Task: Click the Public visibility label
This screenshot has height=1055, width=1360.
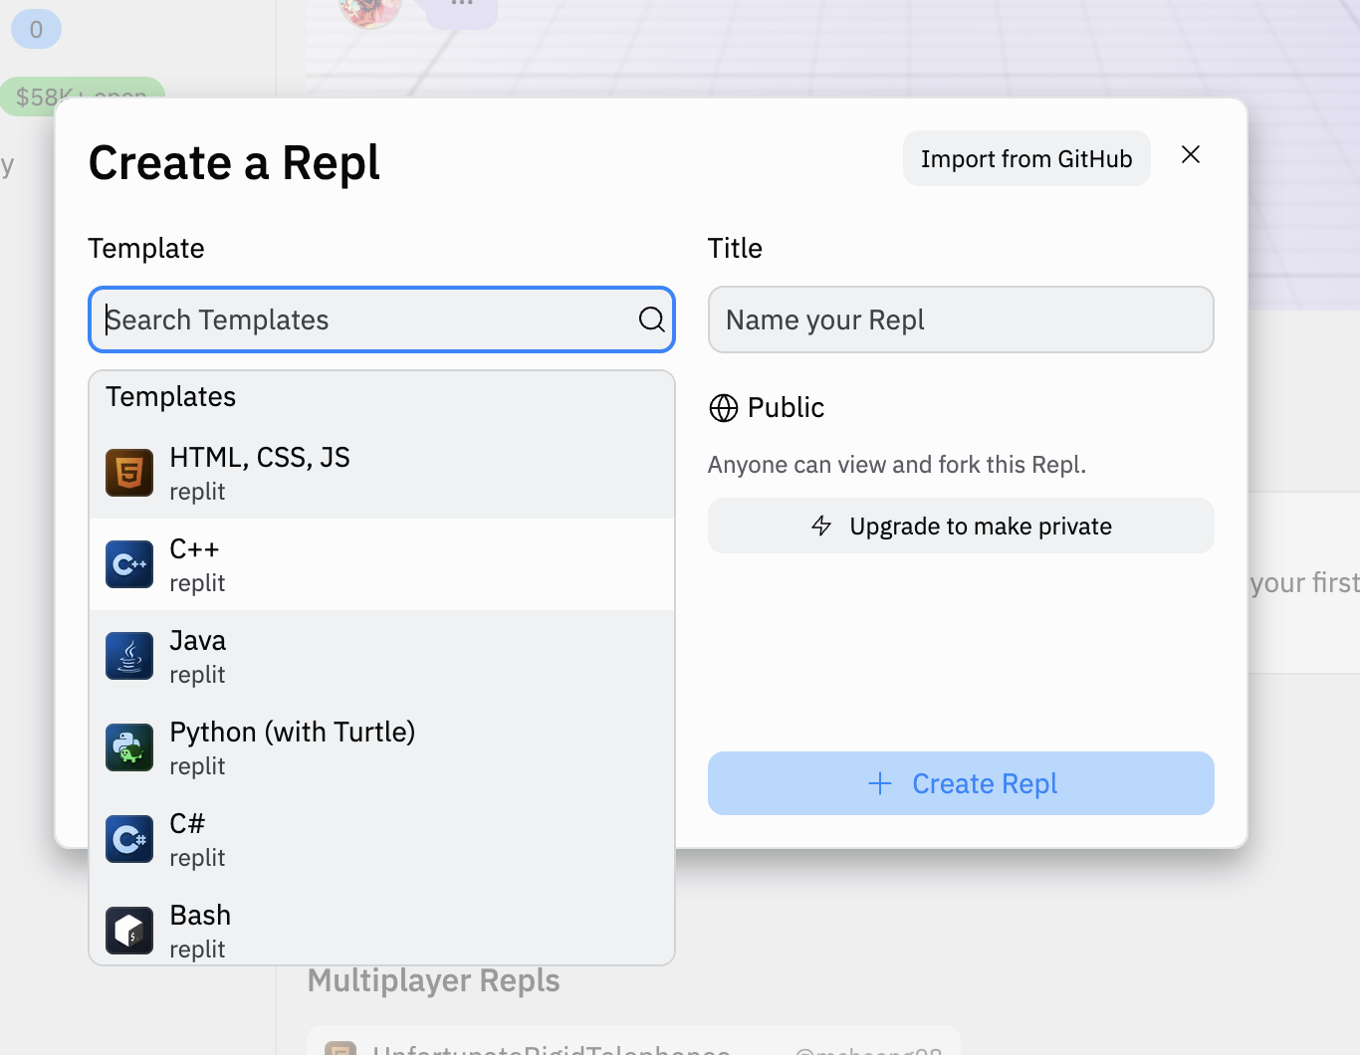Action: tap(786, 408)
